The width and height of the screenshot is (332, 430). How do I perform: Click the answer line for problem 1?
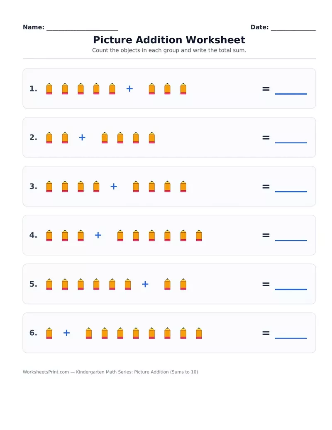290,94
